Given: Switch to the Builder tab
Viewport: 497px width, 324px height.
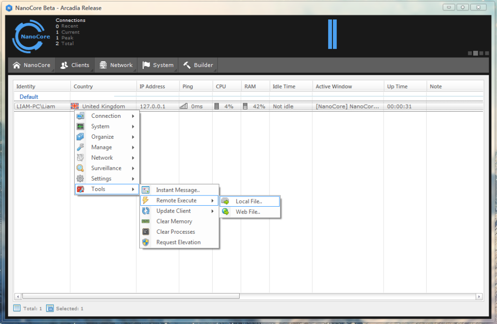Looking at the screenshot, I should point(198,65).
